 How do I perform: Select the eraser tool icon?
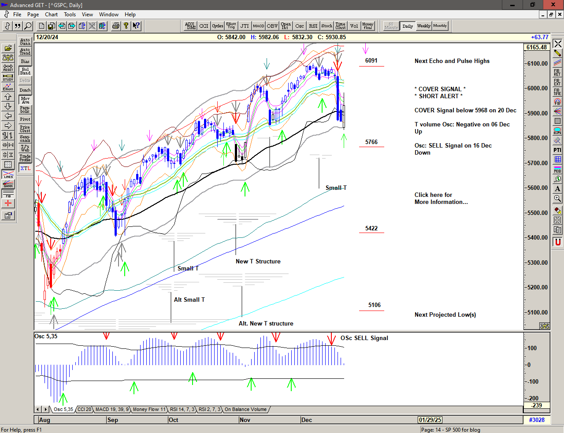557,211
